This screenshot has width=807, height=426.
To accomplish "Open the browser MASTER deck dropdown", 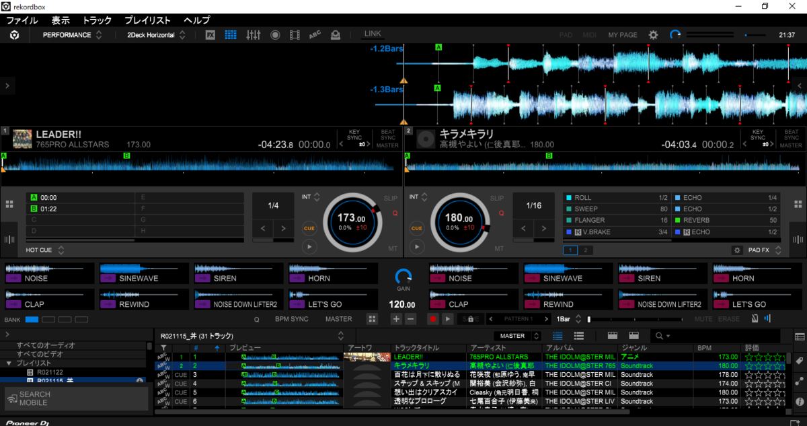I will click(517, 335).
